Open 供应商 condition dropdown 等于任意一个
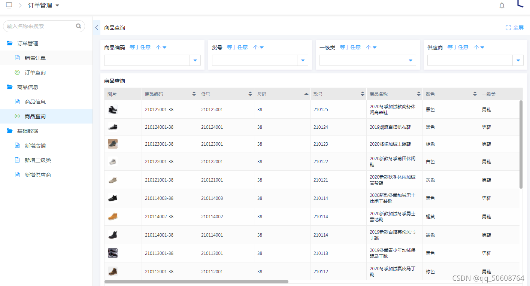 click(466, 48)
